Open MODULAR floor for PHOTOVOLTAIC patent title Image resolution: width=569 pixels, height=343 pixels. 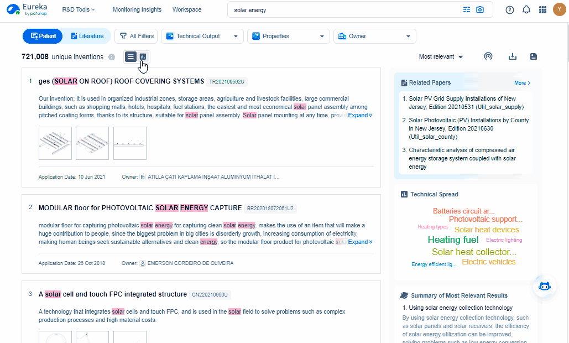pyautogui.click(x=140, y=208)
